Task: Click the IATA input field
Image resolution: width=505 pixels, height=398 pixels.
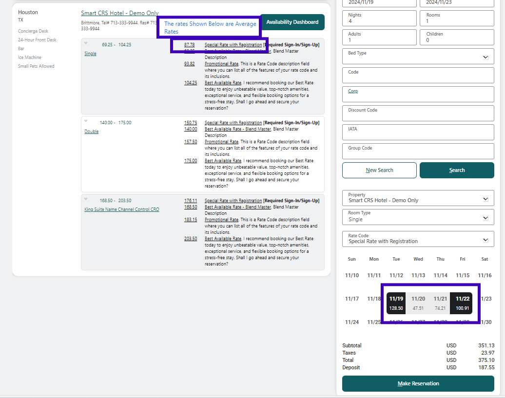Action: pyautogui.click(x=418, y=132)
